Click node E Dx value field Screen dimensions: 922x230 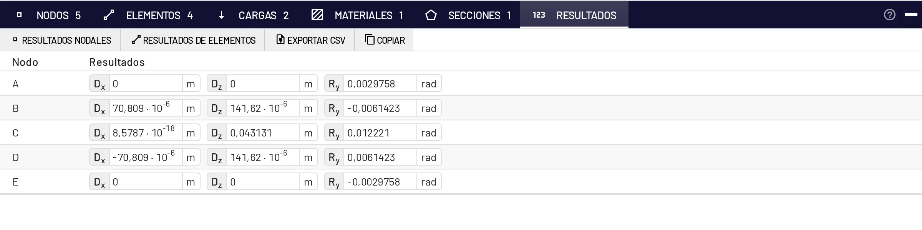[x=146, y=182]
